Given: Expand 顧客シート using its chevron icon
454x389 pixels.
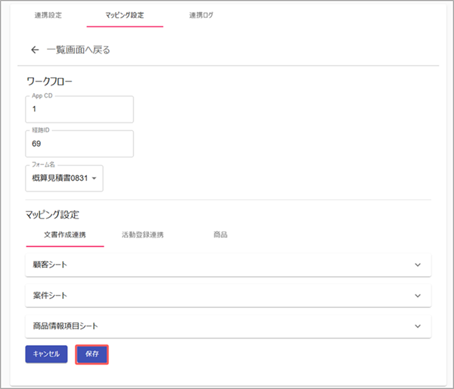Looking at the screenshot, I should [x=417, y=265].
